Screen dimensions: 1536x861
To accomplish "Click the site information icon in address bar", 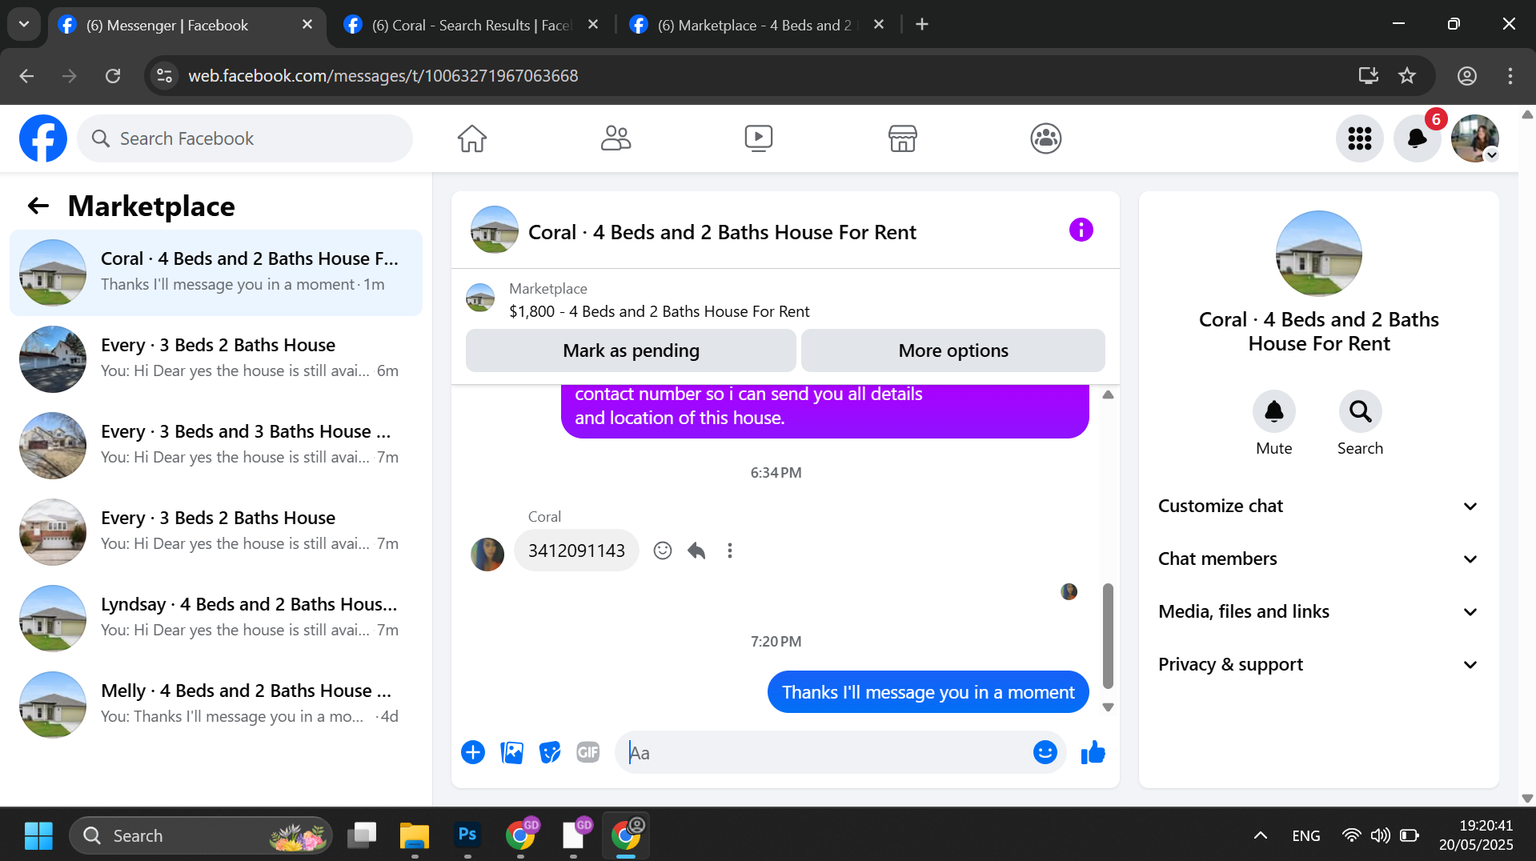I will point(165,76).
